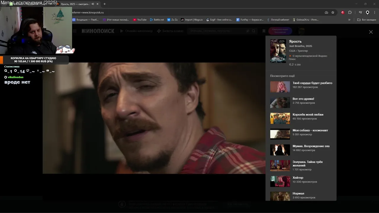379x213 pixels.
Task: Click the address bar URL field
Action: 195,12
